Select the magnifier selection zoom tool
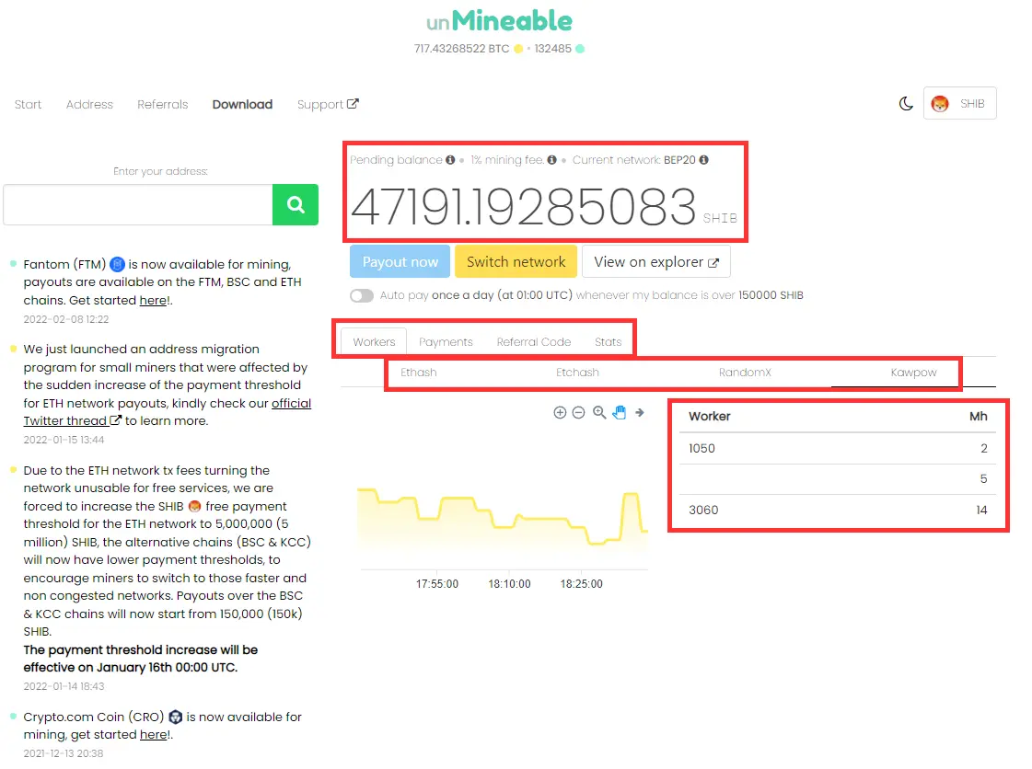Image resolution: width=1032 pixels, height=769 pixels. 599,412
